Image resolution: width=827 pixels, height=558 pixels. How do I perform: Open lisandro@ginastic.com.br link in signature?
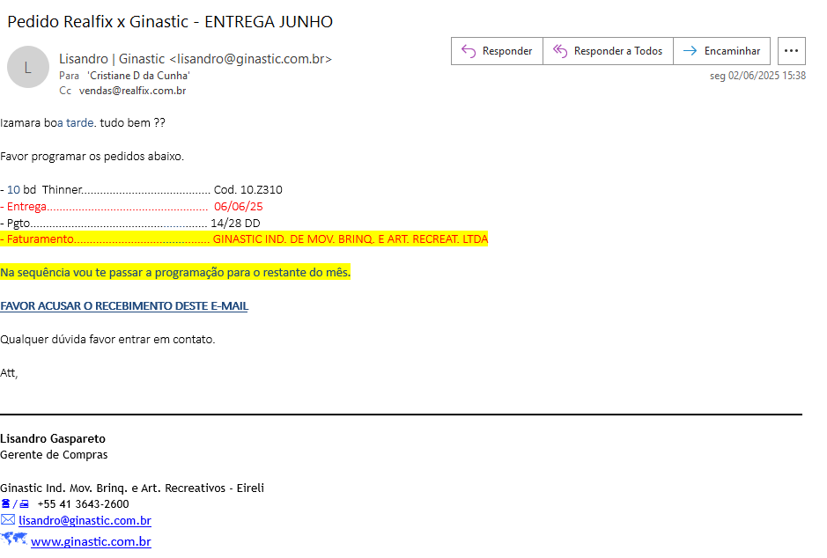pos(85,521)
